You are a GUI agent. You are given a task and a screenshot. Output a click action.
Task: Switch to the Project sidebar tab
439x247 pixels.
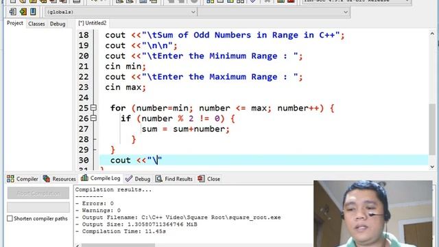(15, 23)
